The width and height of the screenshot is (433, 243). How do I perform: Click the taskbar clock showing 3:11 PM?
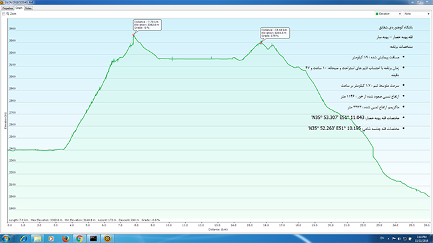point(422,238)
